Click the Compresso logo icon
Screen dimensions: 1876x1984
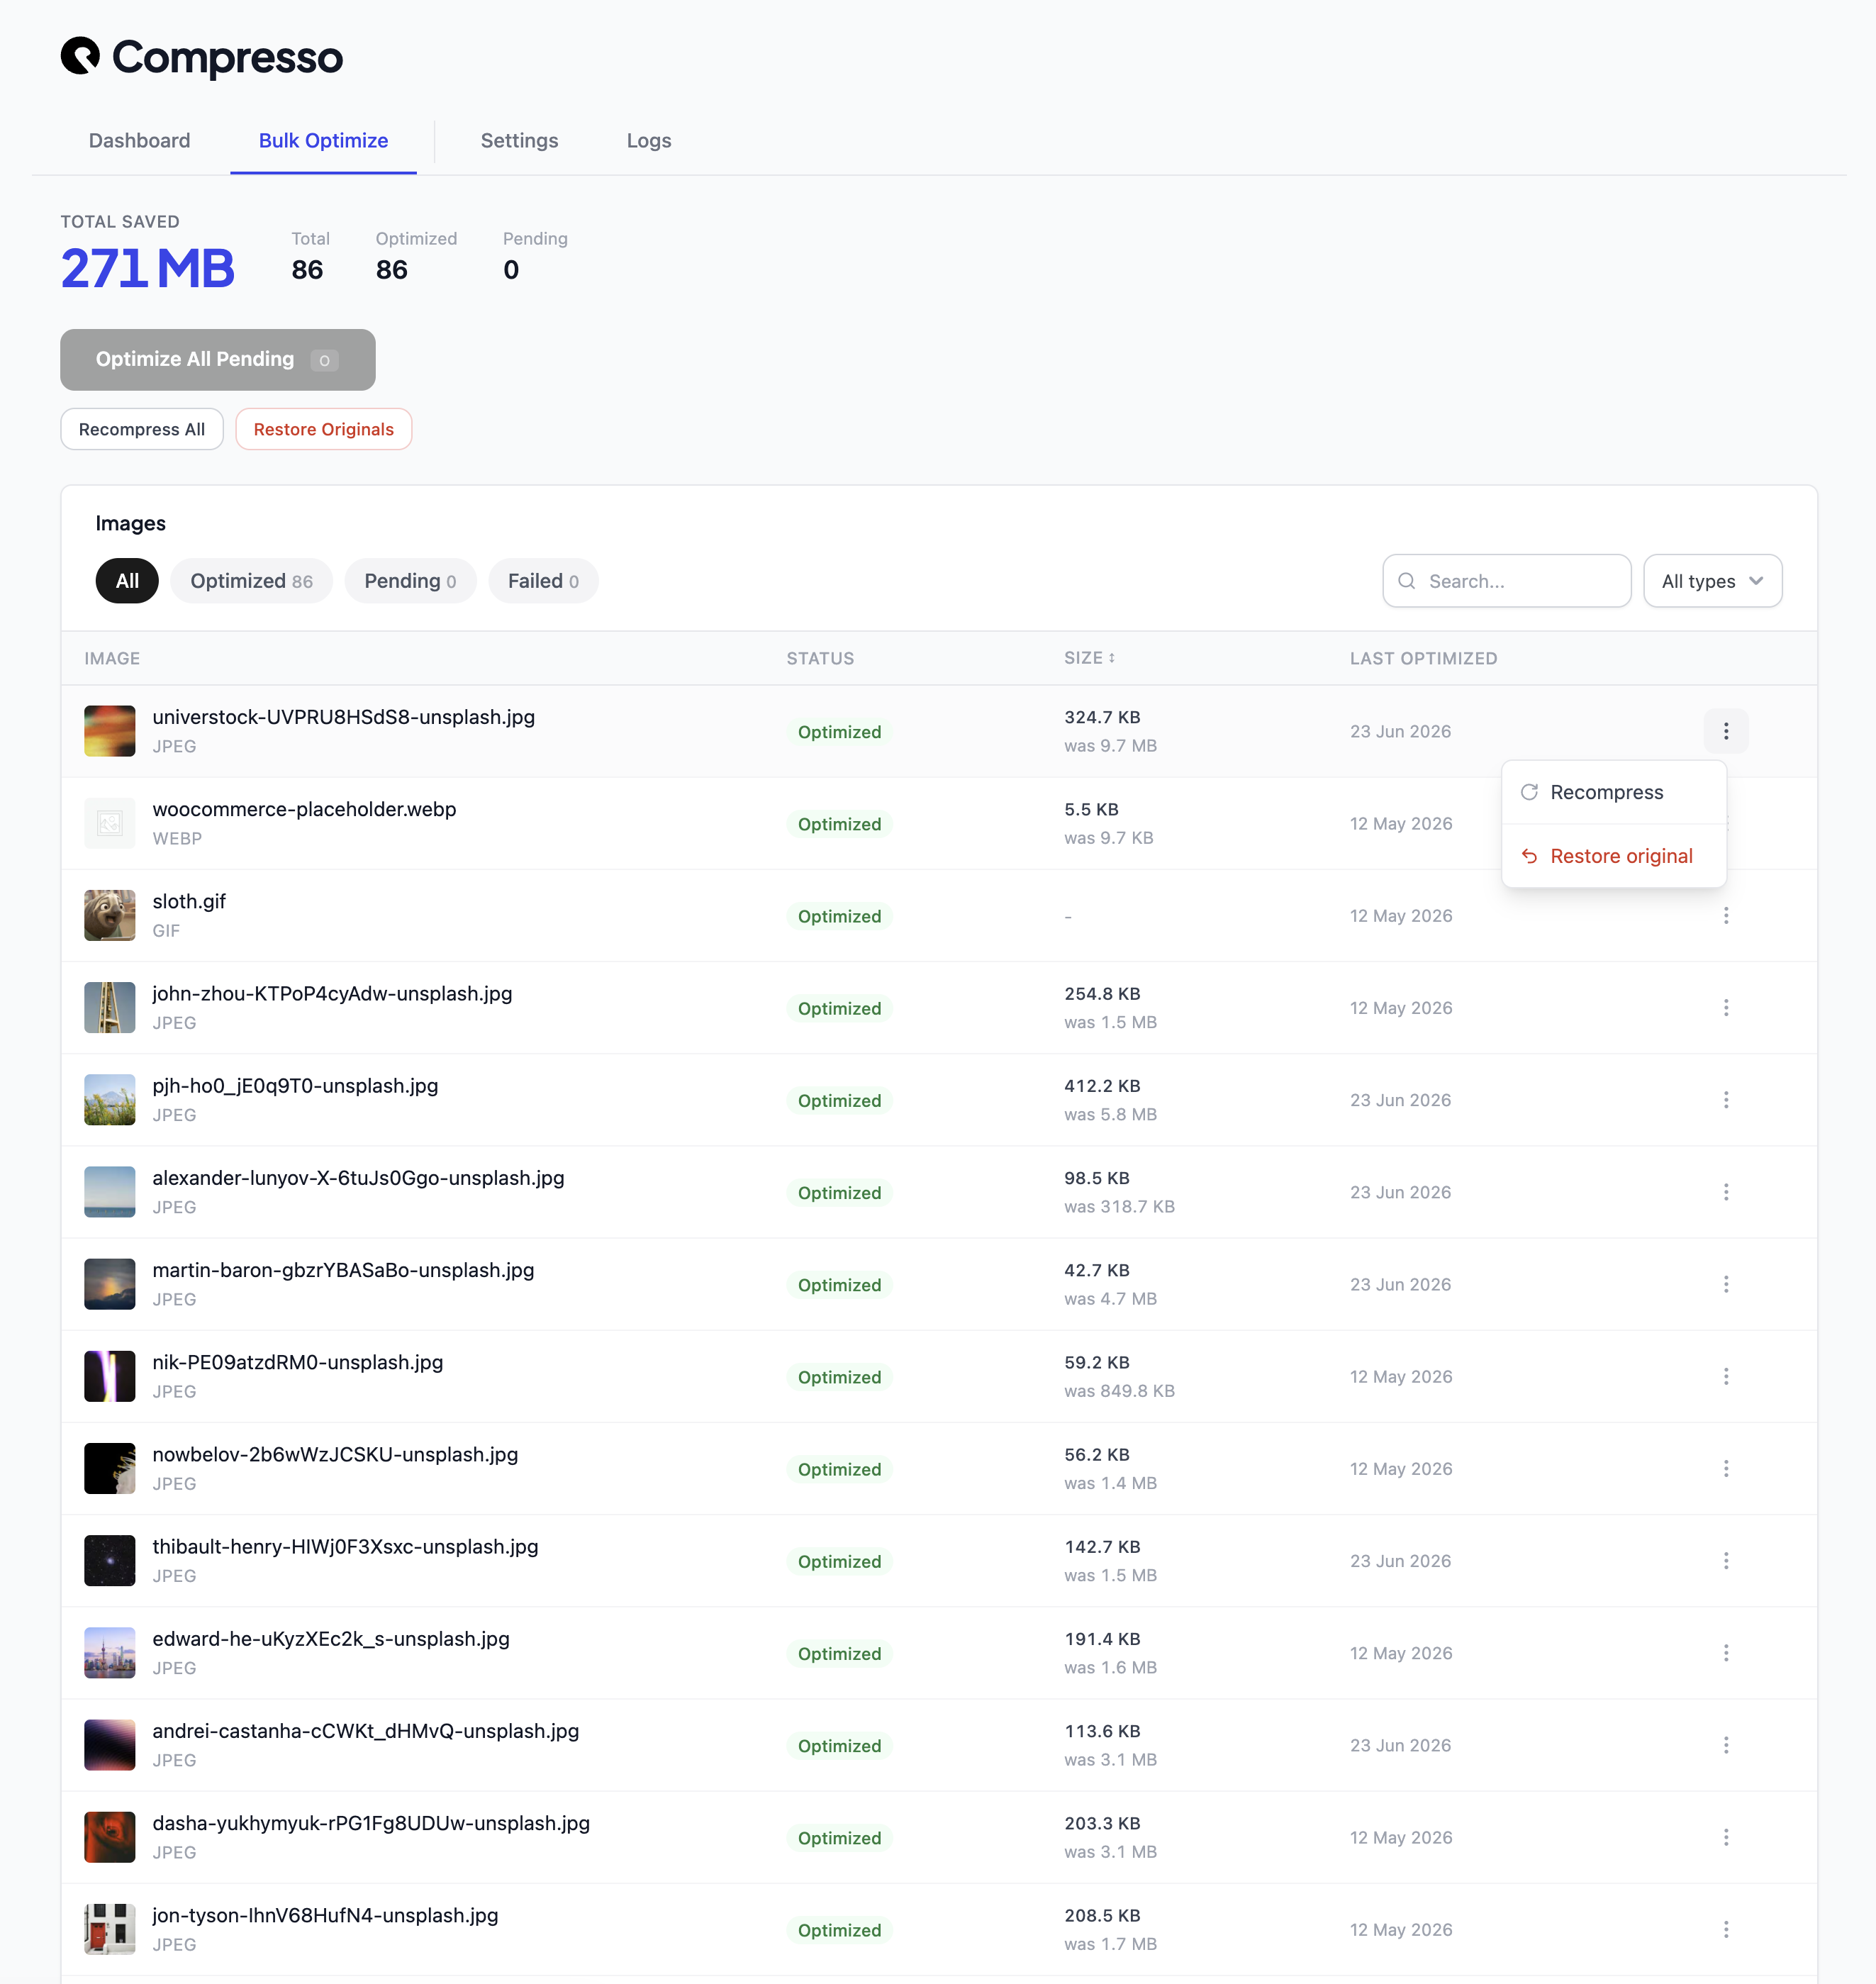[x=80, y=56]
